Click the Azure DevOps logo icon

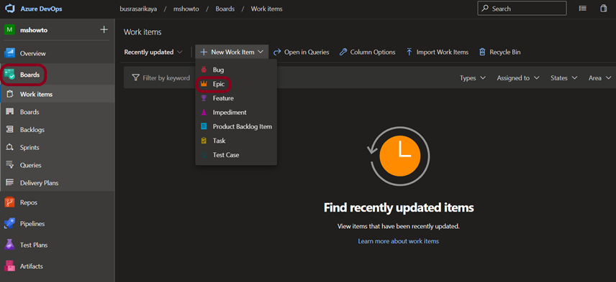[9, 9]
